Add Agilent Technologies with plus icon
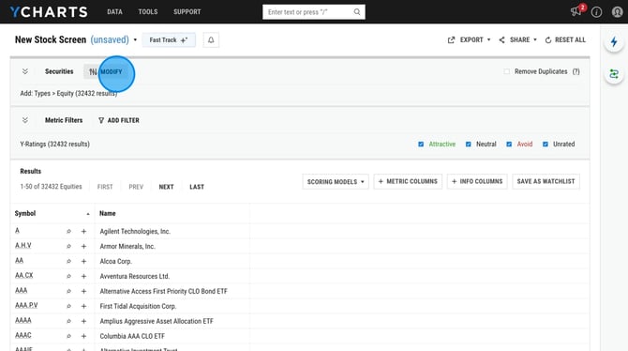The width and height of the screenshot is (628, 351). click(83, 231)
